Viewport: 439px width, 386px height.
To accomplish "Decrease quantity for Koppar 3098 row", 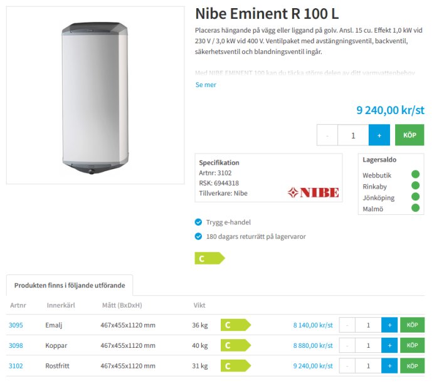I will 347,345.
